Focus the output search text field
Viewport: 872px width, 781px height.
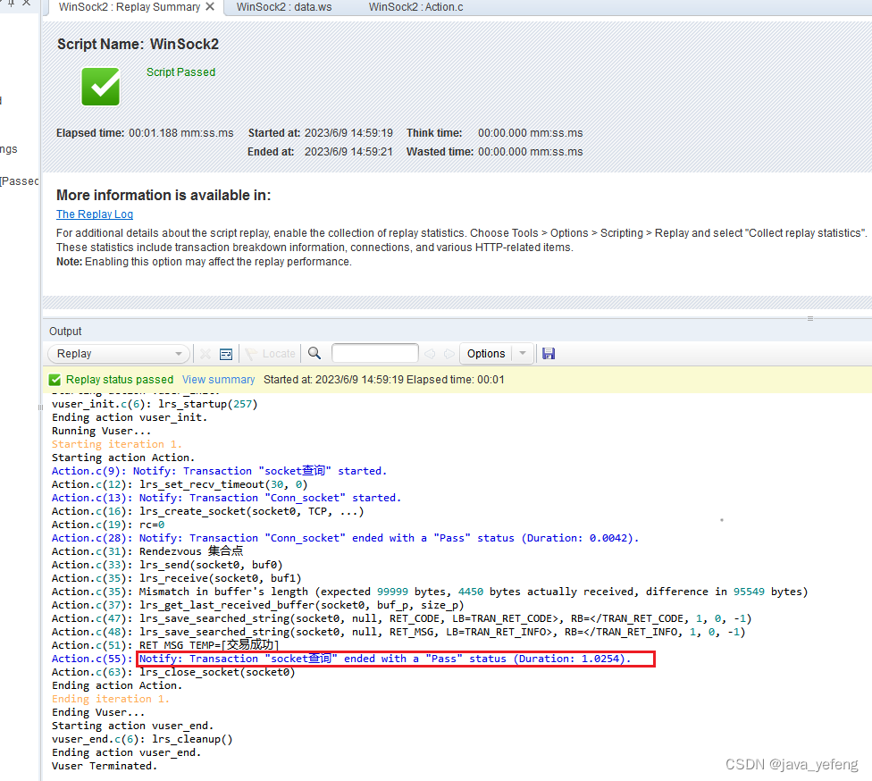click(375, 353)
